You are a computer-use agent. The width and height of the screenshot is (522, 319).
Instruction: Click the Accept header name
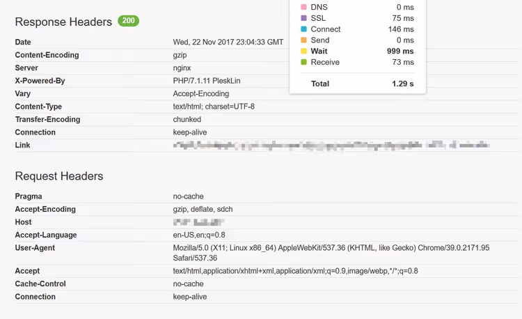[27, 271]
